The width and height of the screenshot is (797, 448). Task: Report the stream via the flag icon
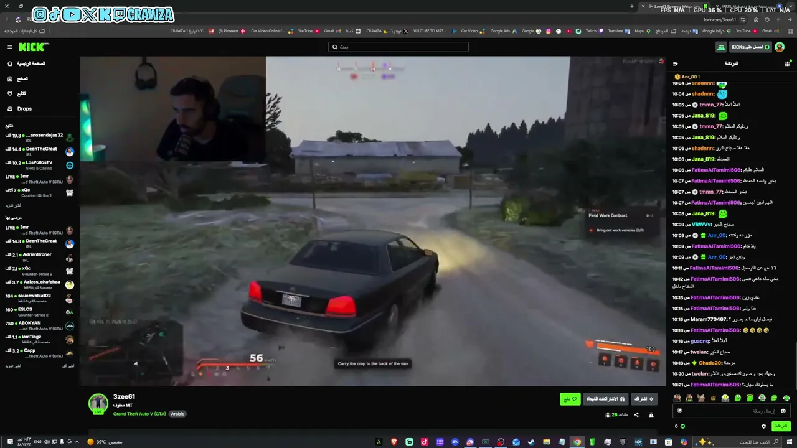coord(651,414)
